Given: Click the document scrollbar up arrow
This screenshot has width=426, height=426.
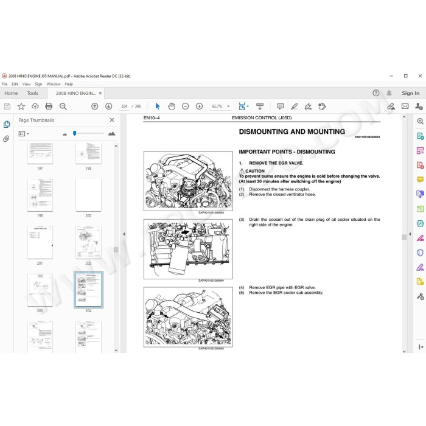Looking at the screenshot, I should 404,117.
